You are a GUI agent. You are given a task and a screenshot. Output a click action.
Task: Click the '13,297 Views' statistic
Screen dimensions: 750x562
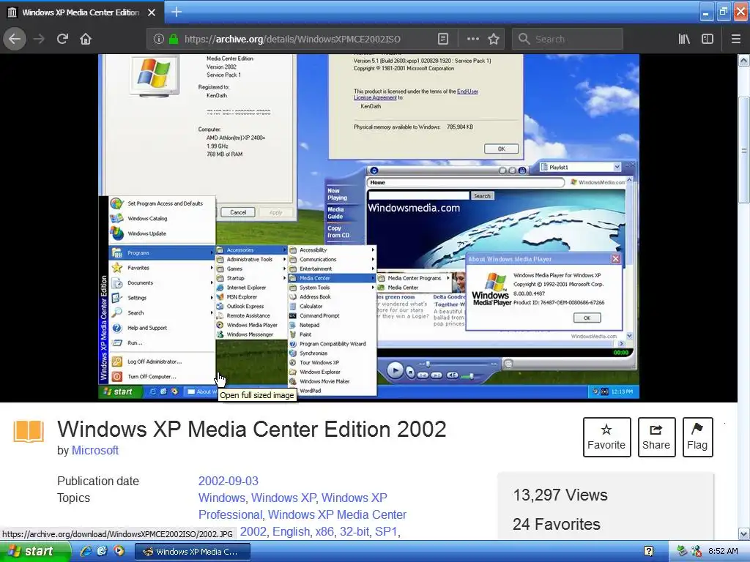[x=560, y=495]
